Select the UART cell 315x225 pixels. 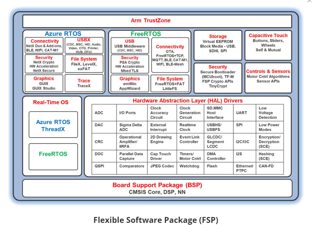[245, 113]
